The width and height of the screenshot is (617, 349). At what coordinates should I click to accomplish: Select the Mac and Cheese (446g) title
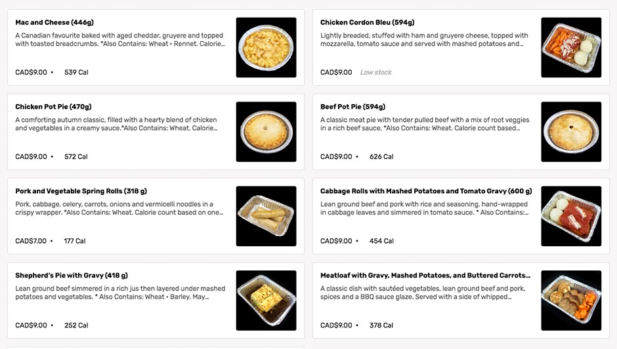tap(54, 22)
